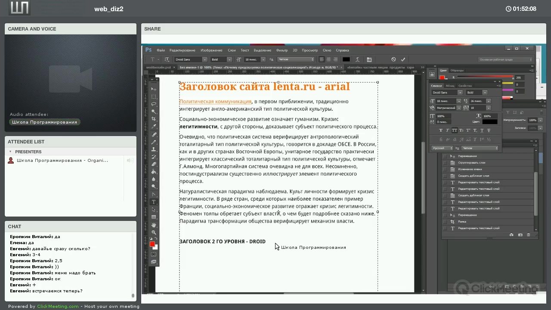Toggle Quick Mask mode icon
Viewport: 551px width, 310px height.
pos(154,254)
